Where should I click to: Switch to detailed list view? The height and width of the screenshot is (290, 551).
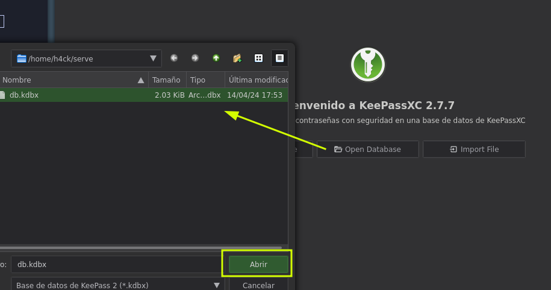click(x=279, y=58)
